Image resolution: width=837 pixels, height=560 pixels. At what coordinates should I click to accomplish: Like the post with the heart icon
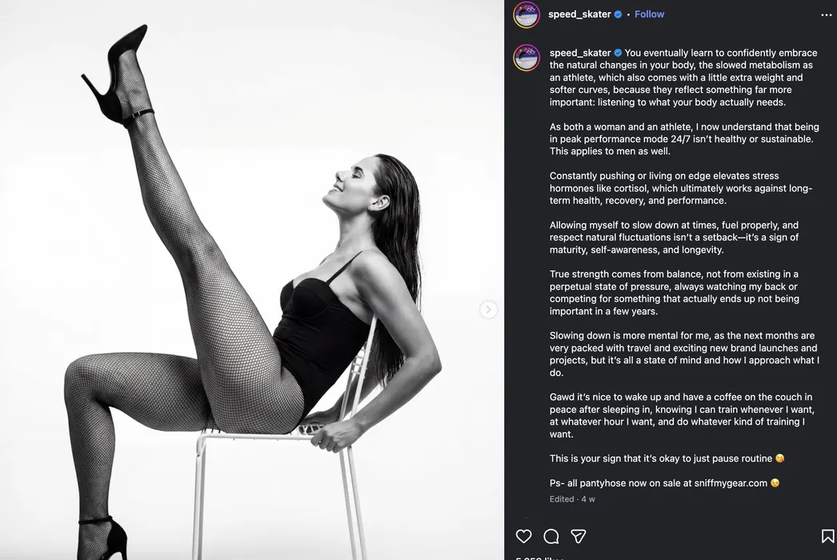tap(523, 536)
